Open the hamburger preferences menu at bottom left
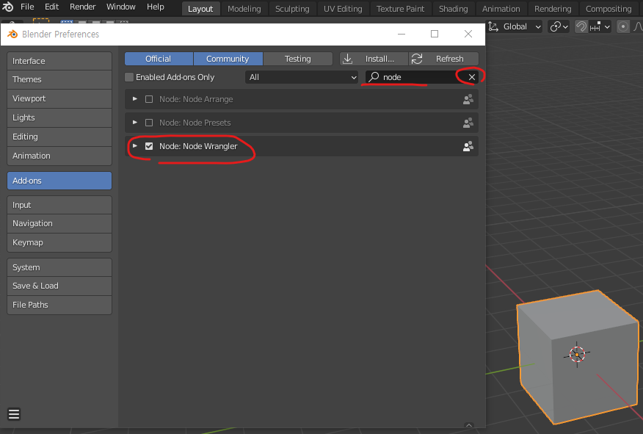This screenshot has width=643, height=434. tap(14, 414)
